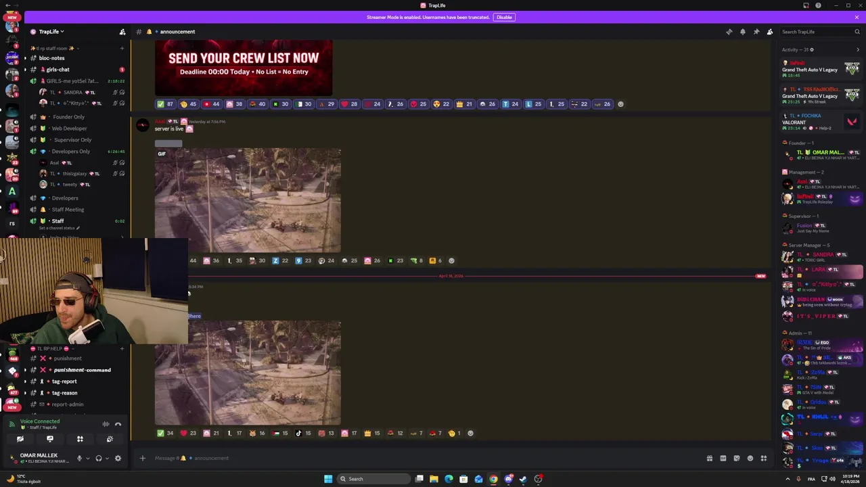Image resolution: width=866 pixels, height=487 pixels.
Task: Toggle the heart reaction with 28
Action: (349, 104)
